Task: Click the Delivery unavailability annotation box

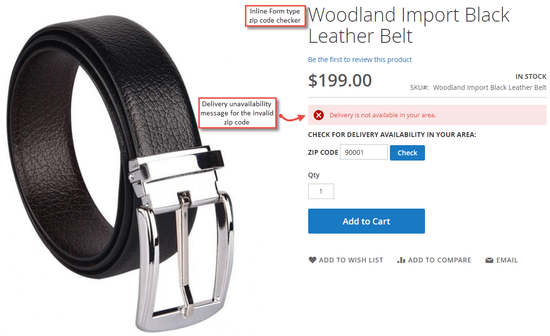Action: pos(237,113)
